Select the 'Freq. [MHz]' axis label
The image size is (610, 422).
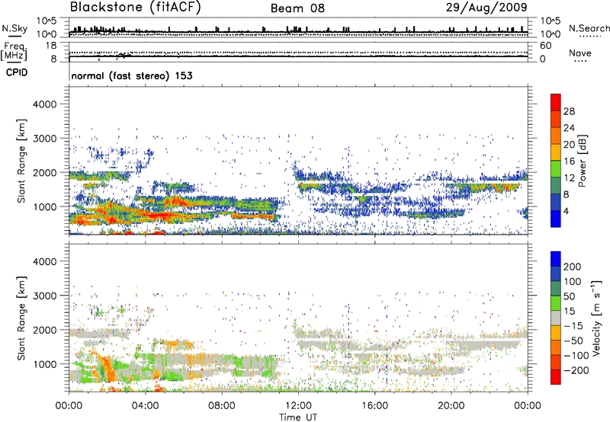14,51
